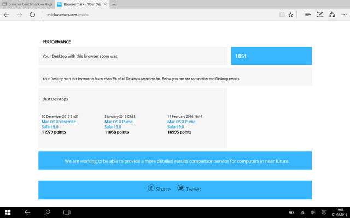
Task: Click the Best Desktops heading
Action: pos(55,99)
